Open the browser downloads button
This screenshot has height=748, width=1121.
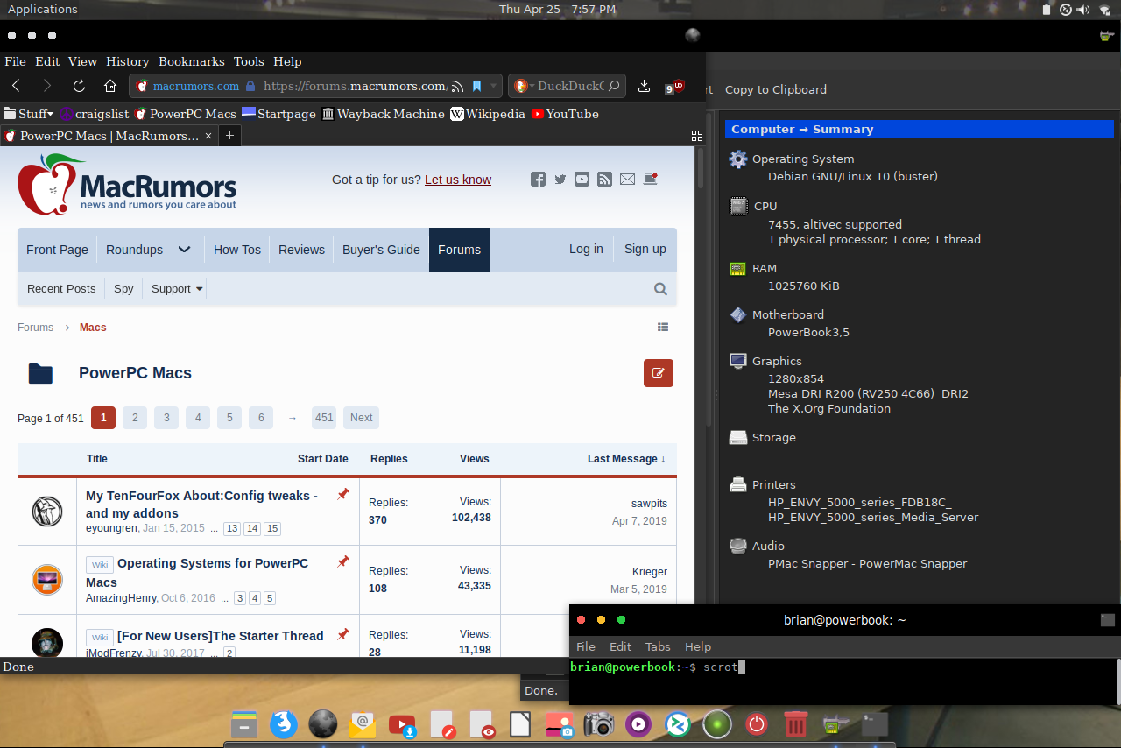pyautogui.click(x=644, y=86)
